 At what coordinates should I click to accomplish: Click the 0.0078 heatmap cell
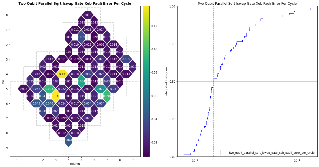pos(75,59)
